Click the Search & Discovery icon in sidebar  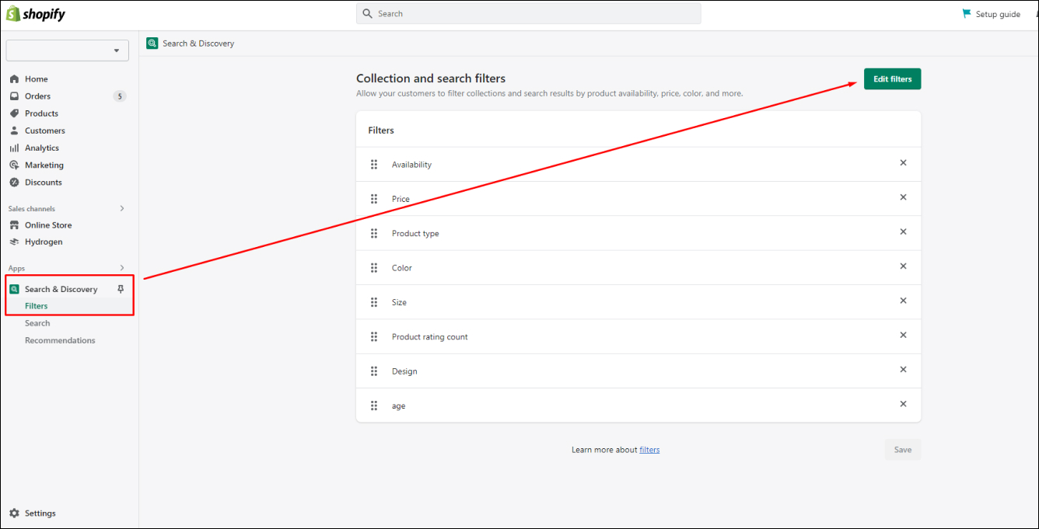(14, 289)
